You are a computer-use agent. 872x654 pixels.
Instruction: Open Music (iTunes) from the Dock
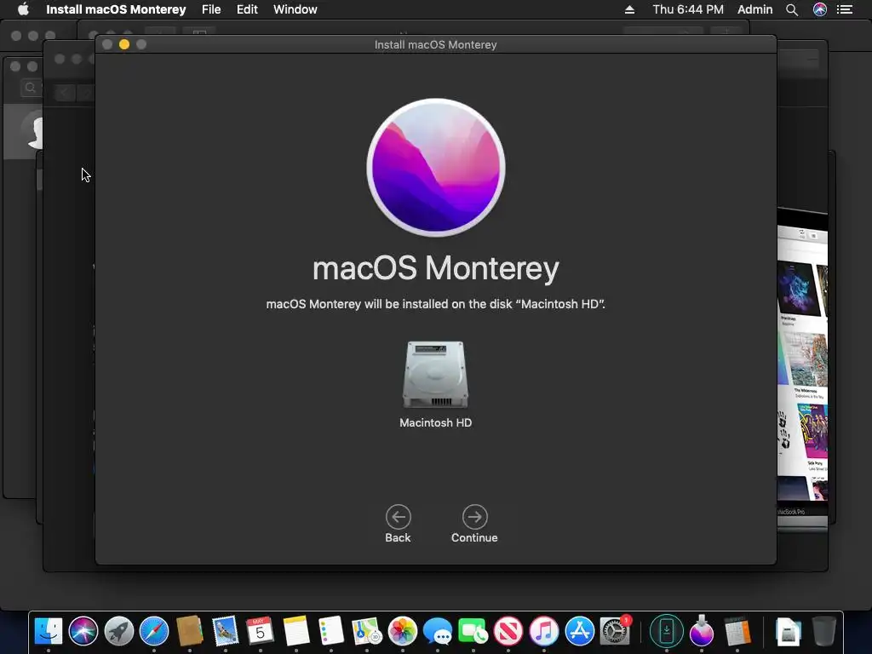coord(544,631)
